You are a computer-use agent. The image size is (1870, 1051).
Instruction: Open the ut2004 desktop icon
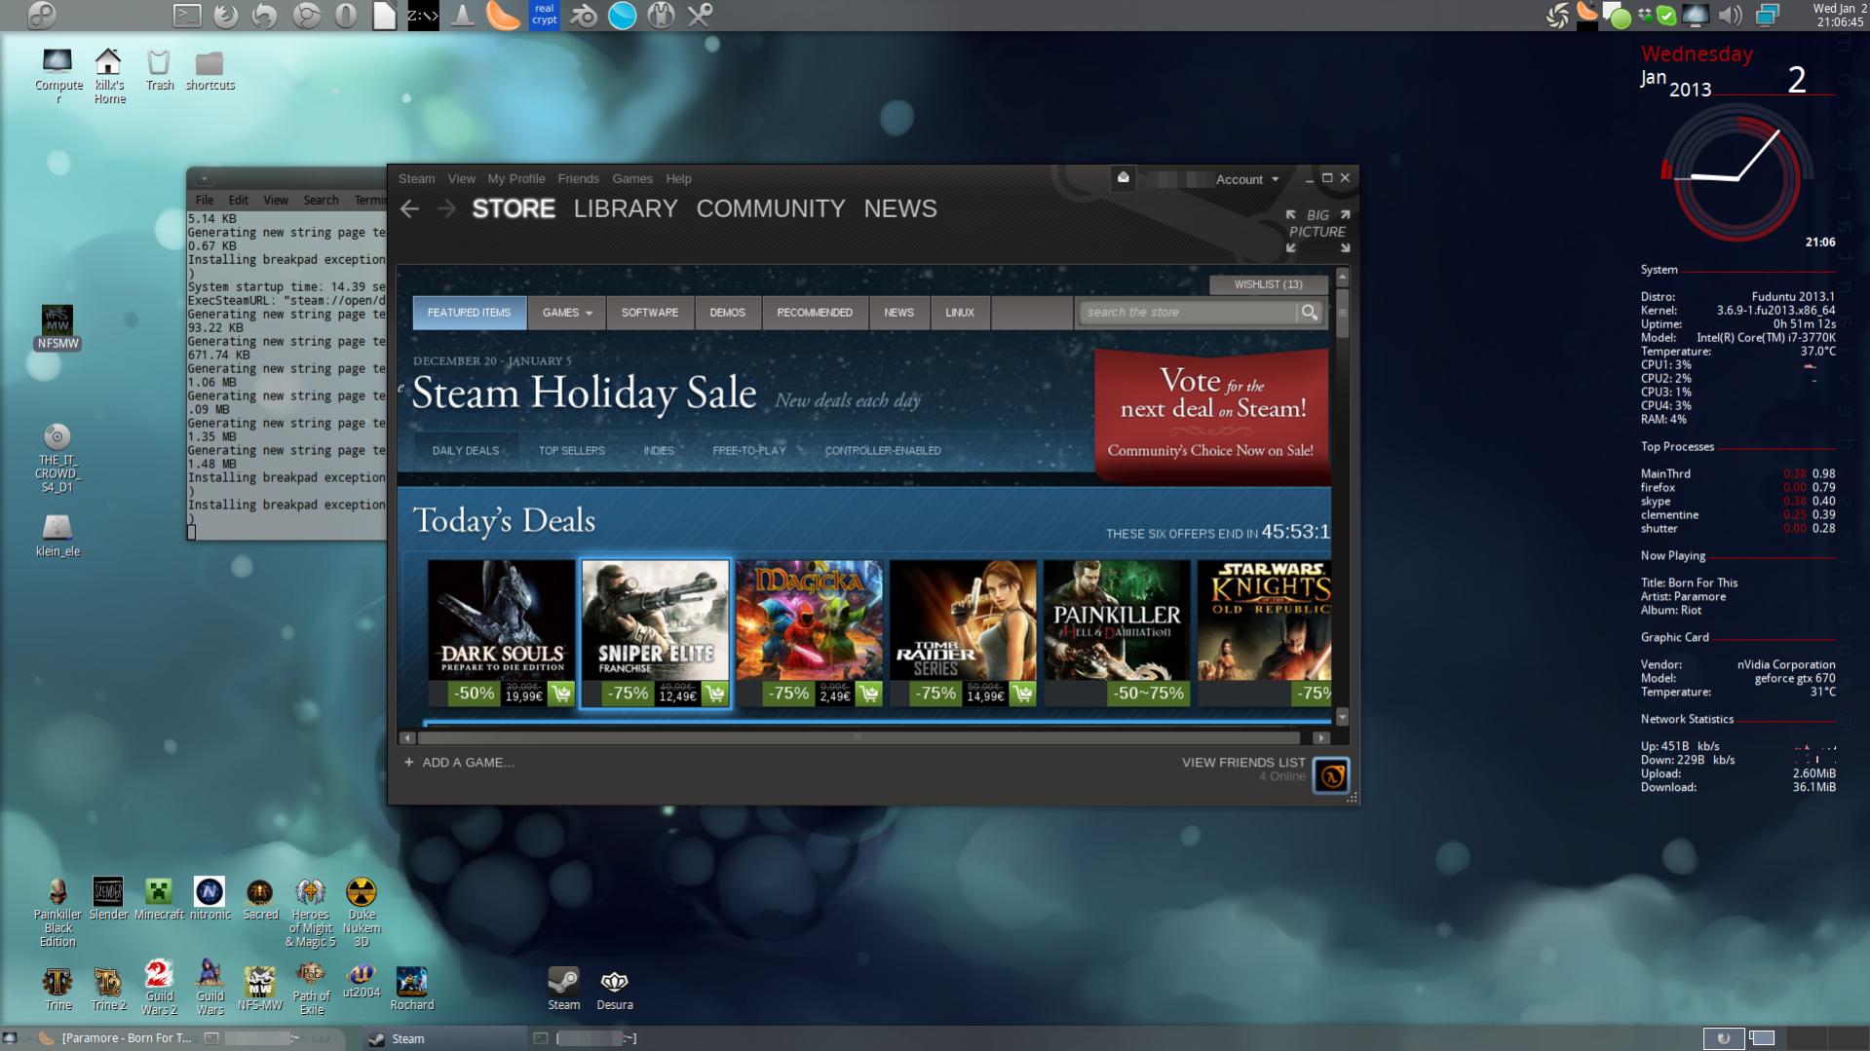362,982
